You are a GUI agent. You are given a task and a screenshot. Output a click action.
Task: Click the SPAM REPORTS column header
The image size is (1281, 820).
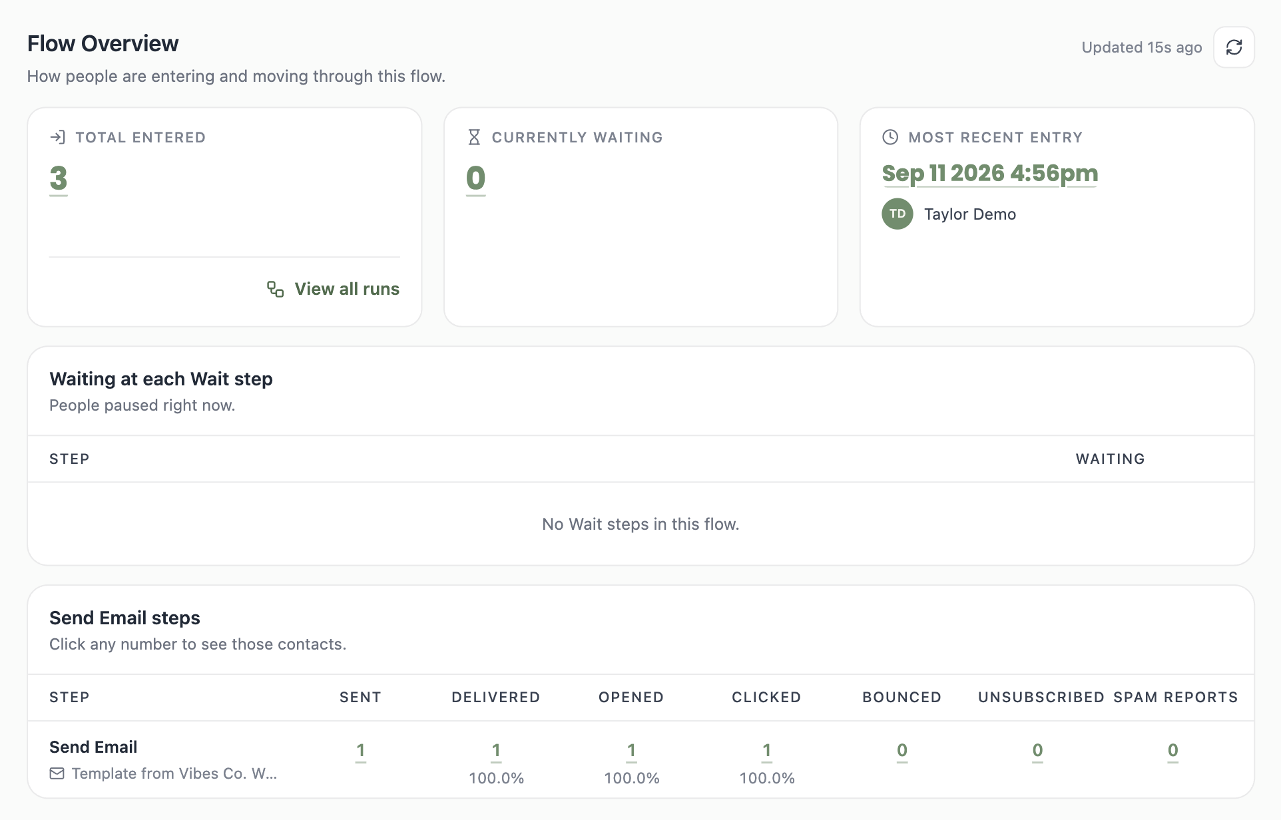pos(1176,697)
